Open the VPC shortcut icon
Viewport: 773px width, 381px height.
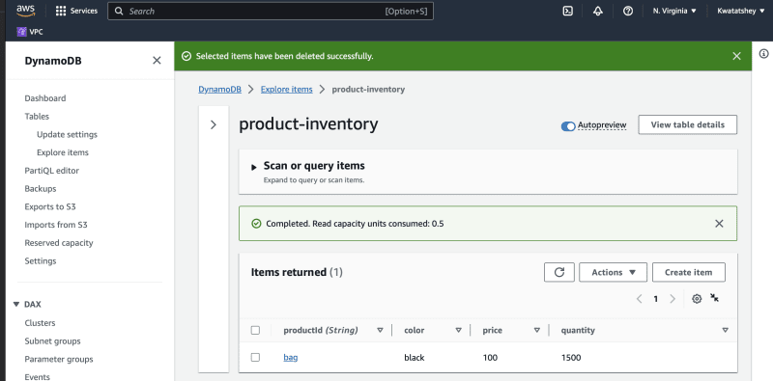point(21,32)
